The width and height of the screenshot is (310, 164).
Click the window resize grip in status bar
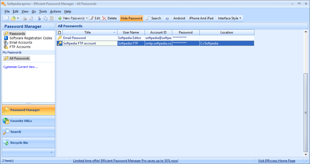(307, 161)
